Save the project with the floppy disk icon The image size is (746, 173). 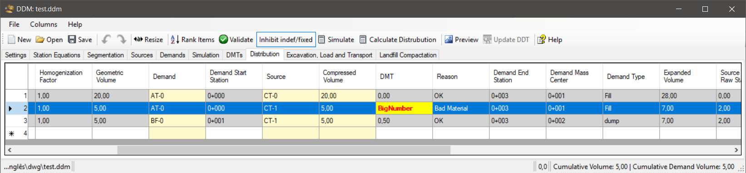[x=72, y=40]
